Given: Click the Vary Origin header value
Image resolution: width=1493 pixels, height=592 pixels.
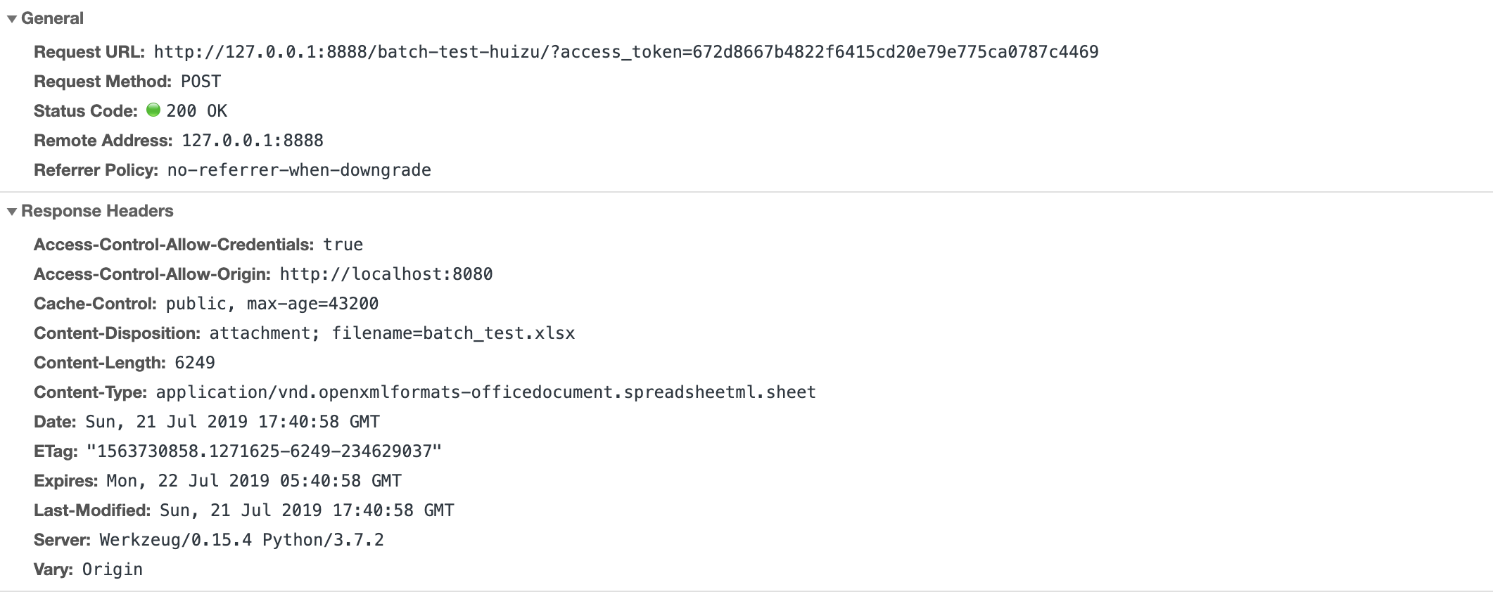Looking at the screenshot, I should pyautogui.click(x=113, y=570).
